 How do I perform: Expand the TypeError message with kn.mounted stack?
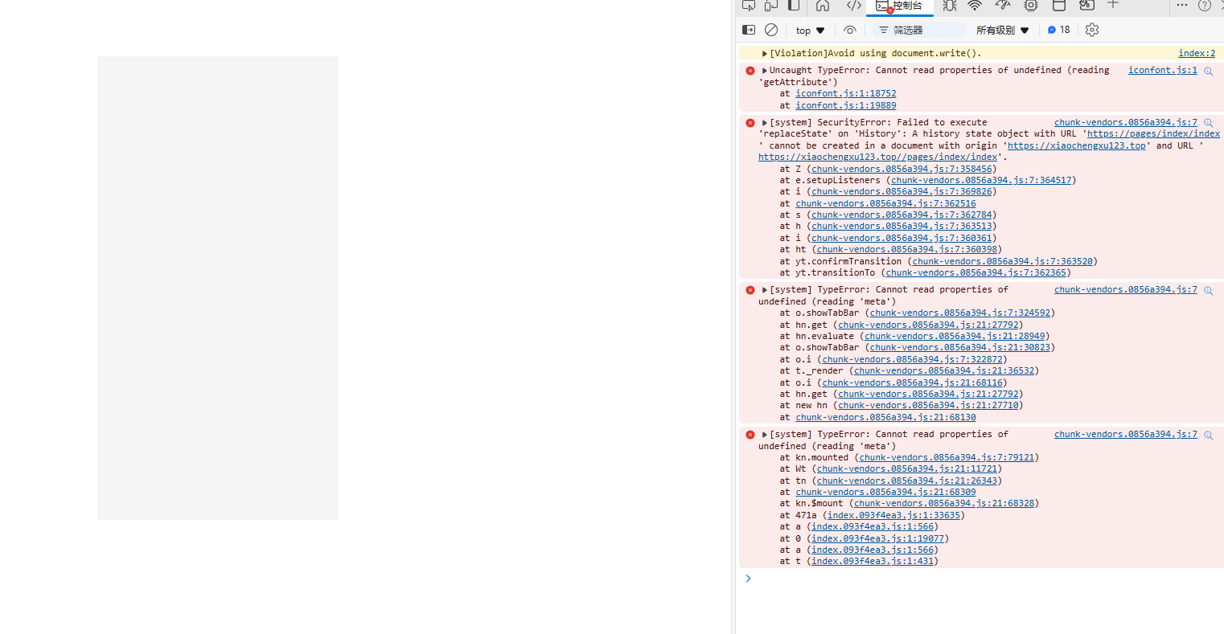(765, 435)
